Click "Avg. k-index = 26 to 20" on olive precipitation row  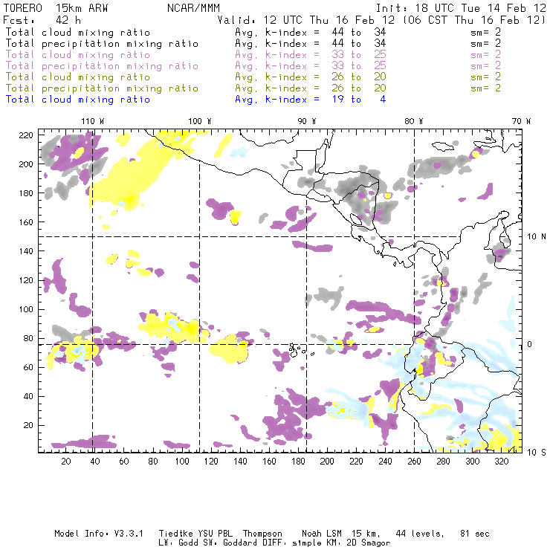[311, 88]
